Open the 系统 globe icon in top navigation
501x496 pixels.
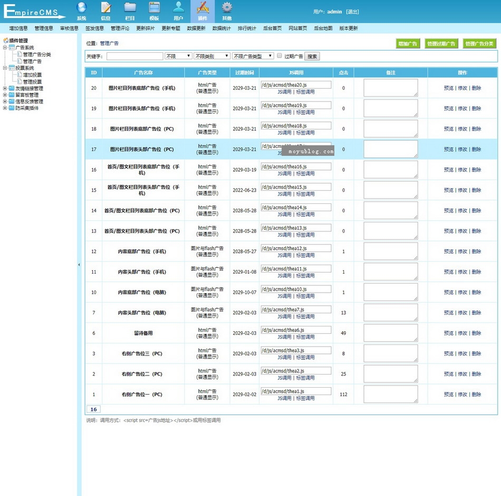(81, 8)
